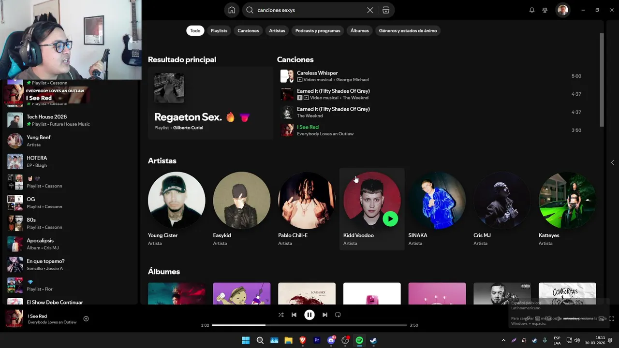Image resolution: width=619 pixels, height=348 pixels.
Task: Open the Browse icon in search bar
Action: [x=385, y=10]
